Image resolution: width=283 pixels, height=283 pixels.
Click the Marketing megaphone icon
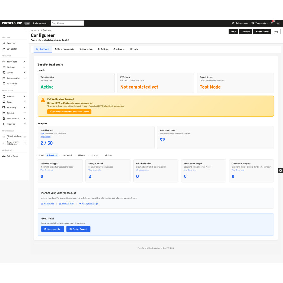tap(4, 124)
